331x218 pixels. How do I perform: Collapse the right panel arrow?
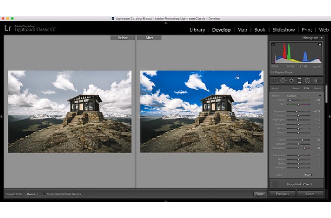330,116
